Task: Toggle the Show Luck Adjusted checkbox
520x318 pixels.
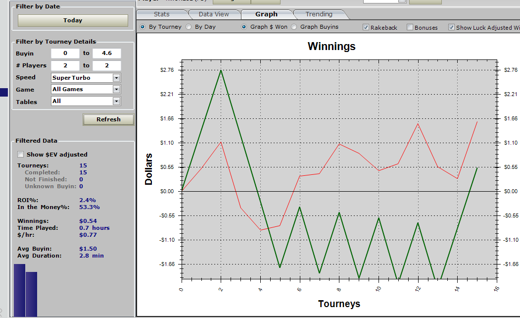Action: click(x=451, y=27)
